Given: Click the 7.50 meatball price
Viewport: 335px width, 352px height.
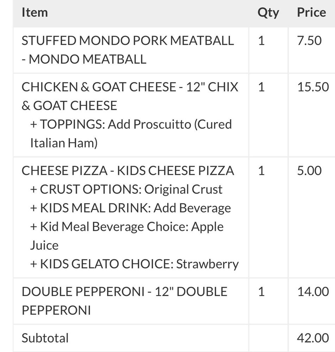Looking at the screenshot, I should [x=309, y=40].
